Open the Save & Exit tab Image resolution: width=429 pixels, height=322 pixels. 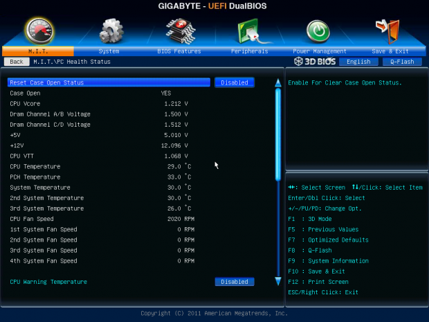390,51
